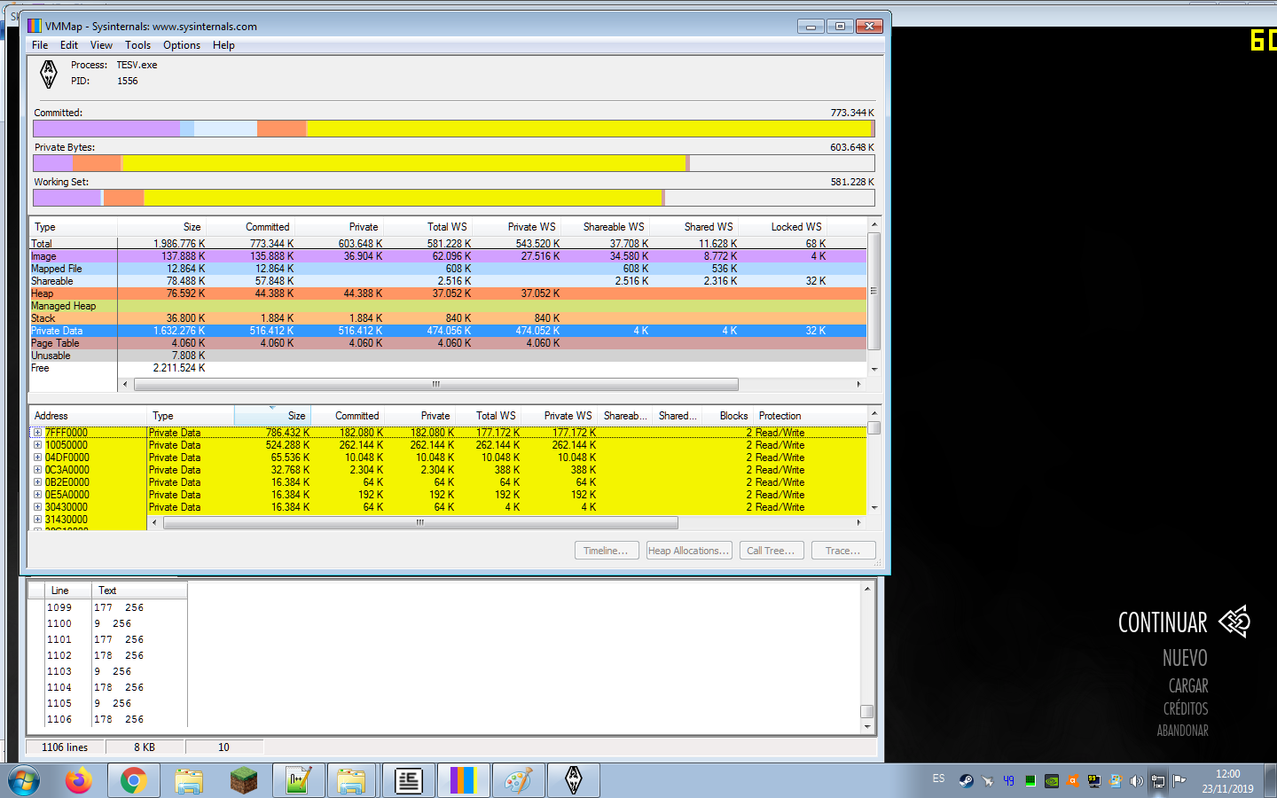Open the Action Center flag icon
The image size is (1277, 798).
click(x=1179, y=780)
